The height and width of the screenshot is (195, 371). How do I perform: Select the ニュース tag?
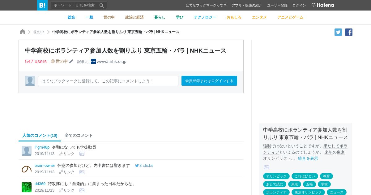[337, 192]
